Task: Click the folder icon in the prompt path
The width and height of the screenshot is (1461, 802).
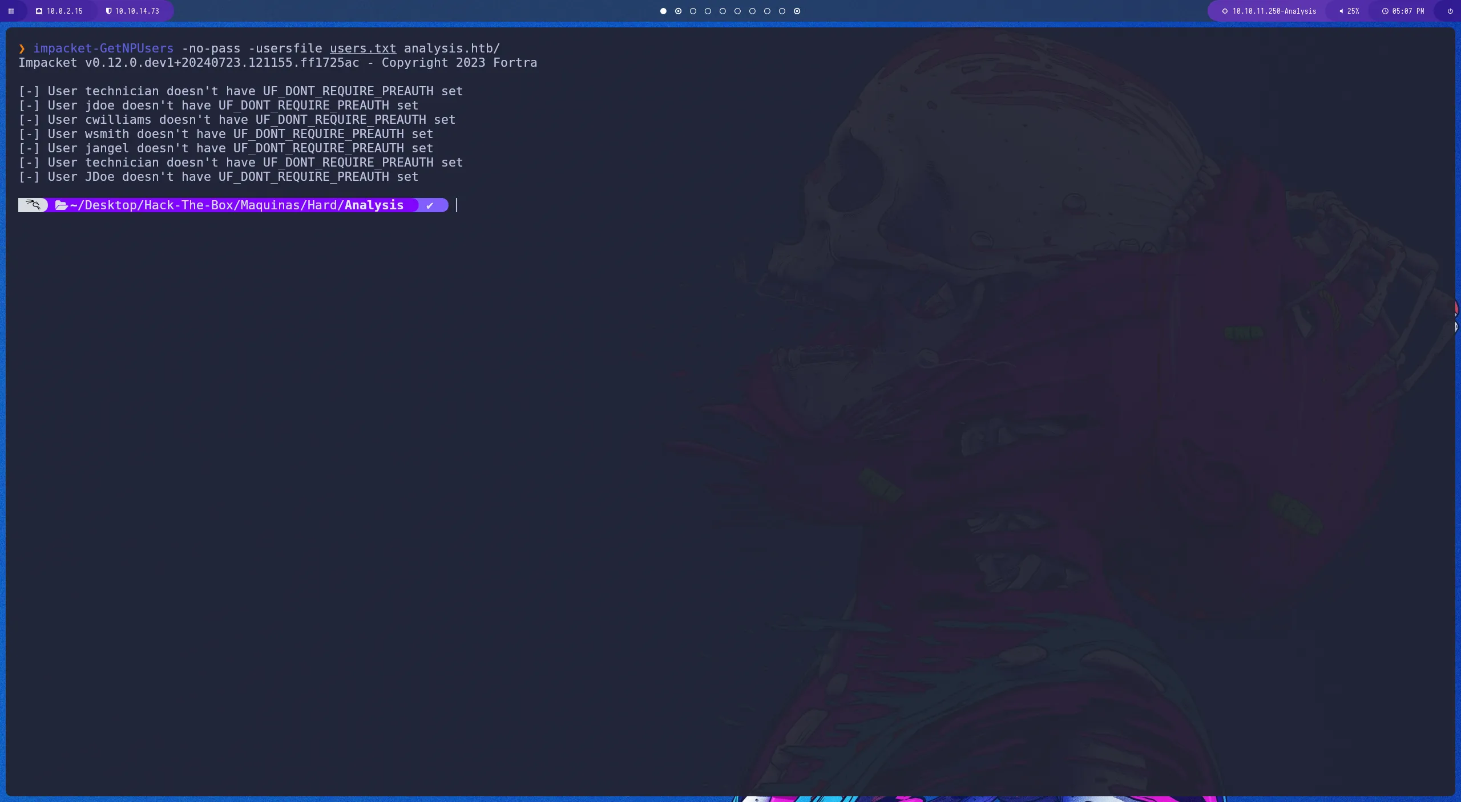Action: point(60,205)
